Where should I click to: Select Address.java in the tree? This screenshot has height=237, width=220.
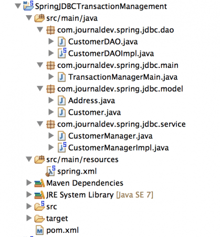click(91, 101)
